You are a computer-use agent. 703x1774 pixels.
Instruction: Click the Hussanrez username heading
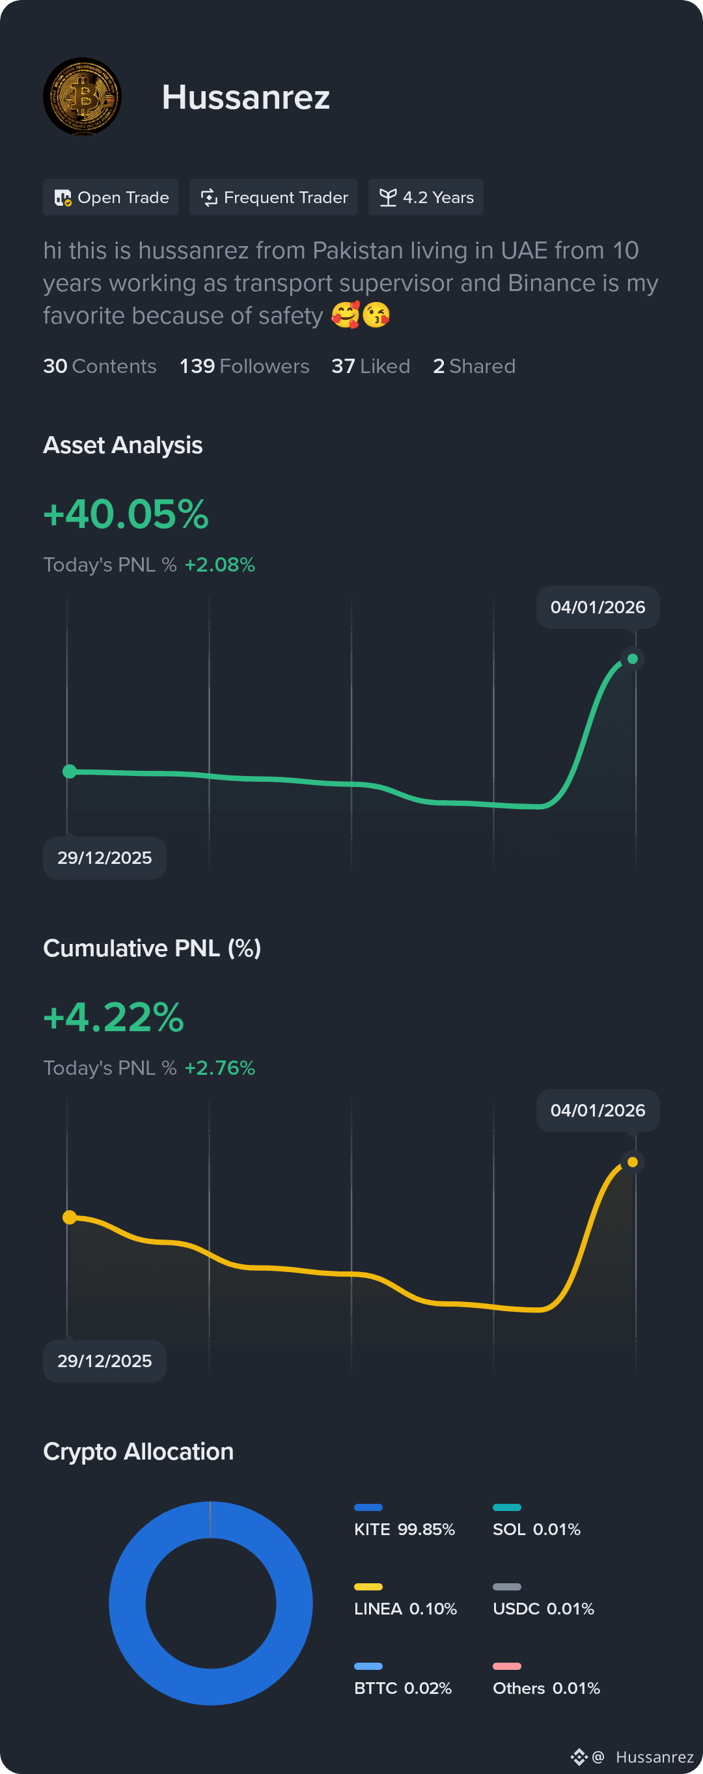(x=246, y=97)
